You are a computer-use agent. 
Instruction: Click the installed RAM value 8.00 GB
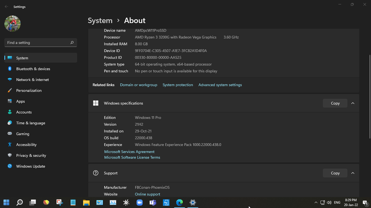click(x=141, y=44)
